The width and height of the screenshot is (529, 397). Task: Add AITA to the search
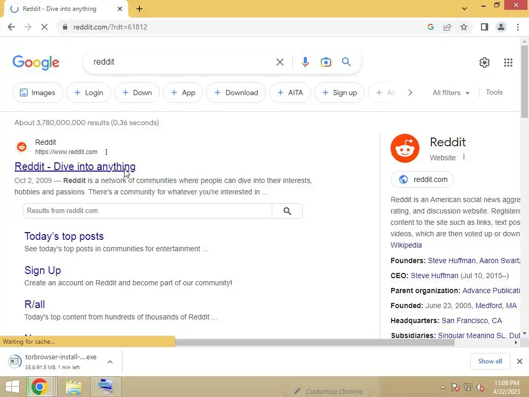(x=290, y=93)
